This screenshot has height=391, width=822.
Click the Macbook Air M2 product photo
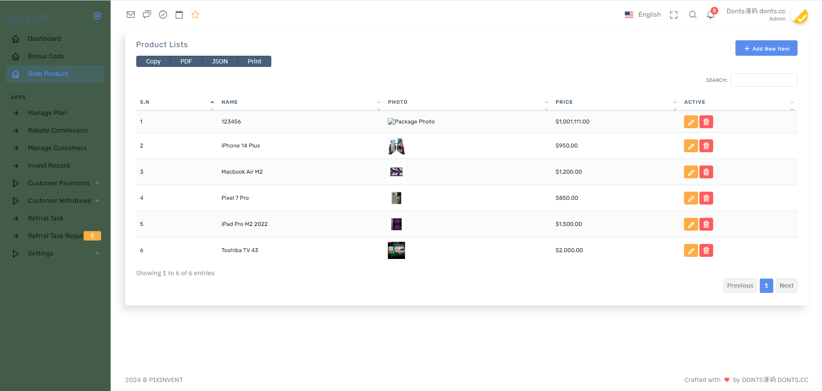(396, 172)
